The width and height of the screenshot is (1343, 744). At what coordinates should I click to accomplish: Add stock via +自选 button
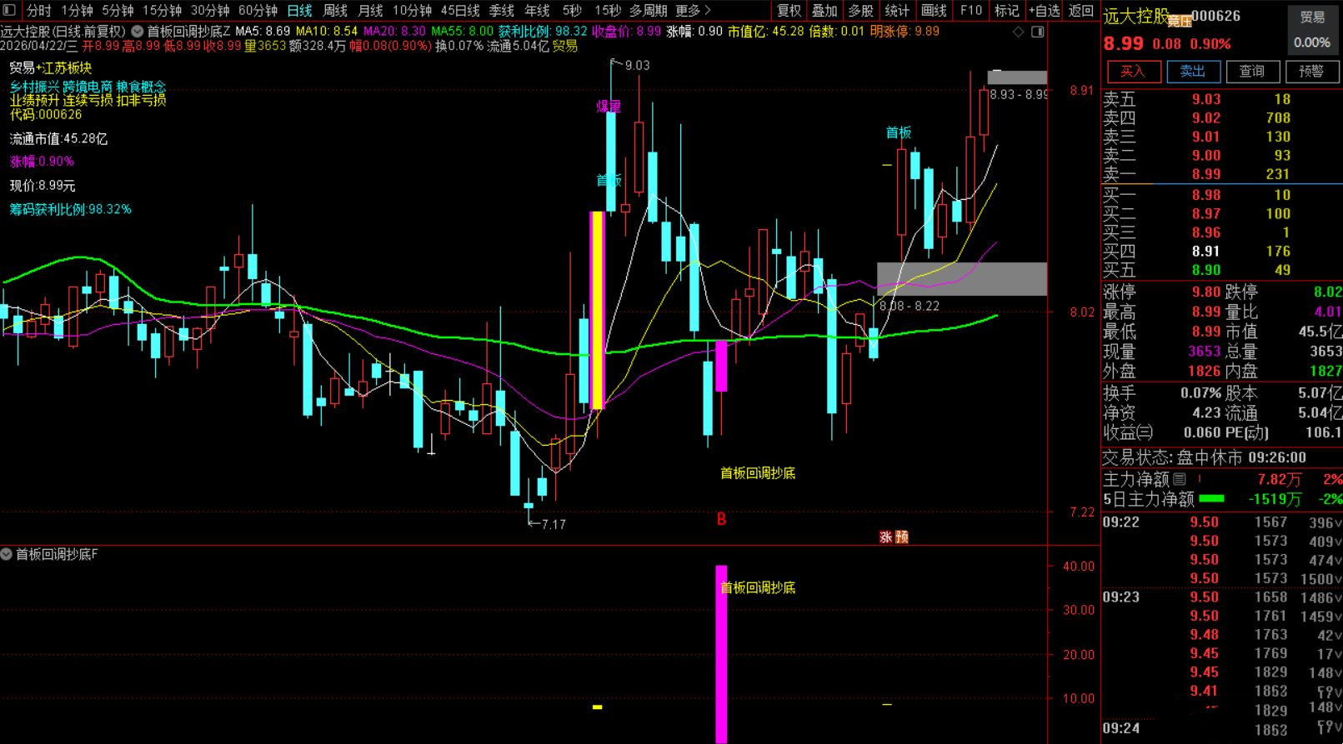click(x=1044, y=10)
